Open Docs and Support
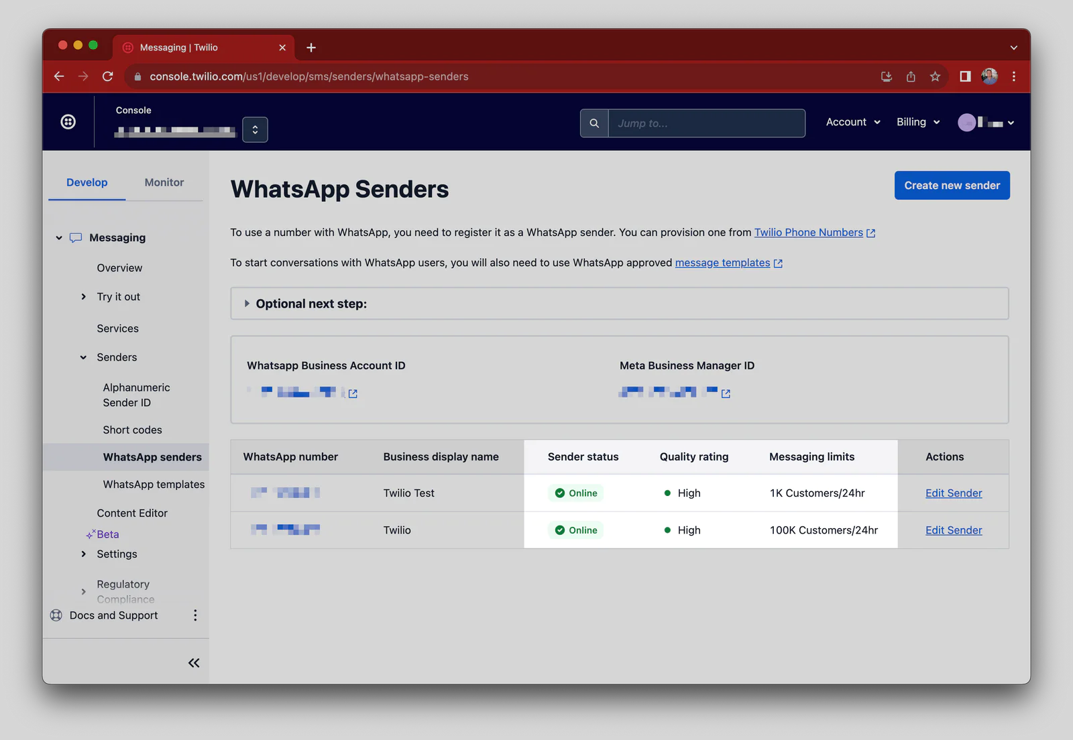 click(x=114, y=615)
